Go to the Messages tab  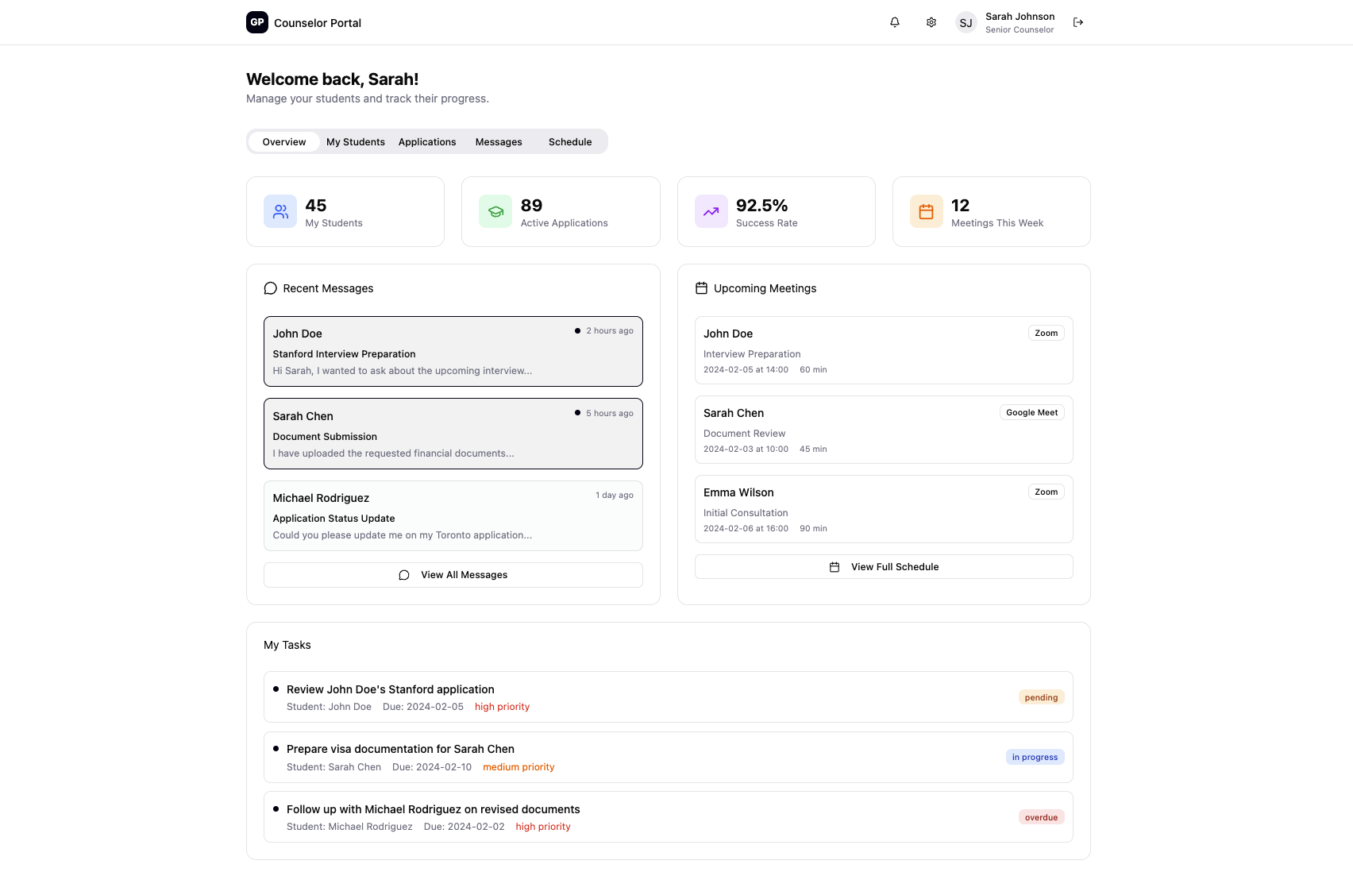[499, 142]
